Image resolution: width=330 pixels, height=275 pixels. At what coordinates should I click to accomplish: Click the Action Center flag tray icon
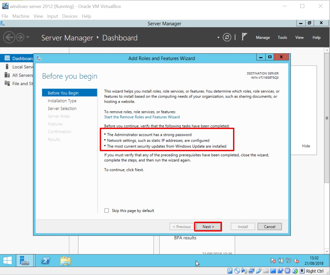[x=273, y=261]
